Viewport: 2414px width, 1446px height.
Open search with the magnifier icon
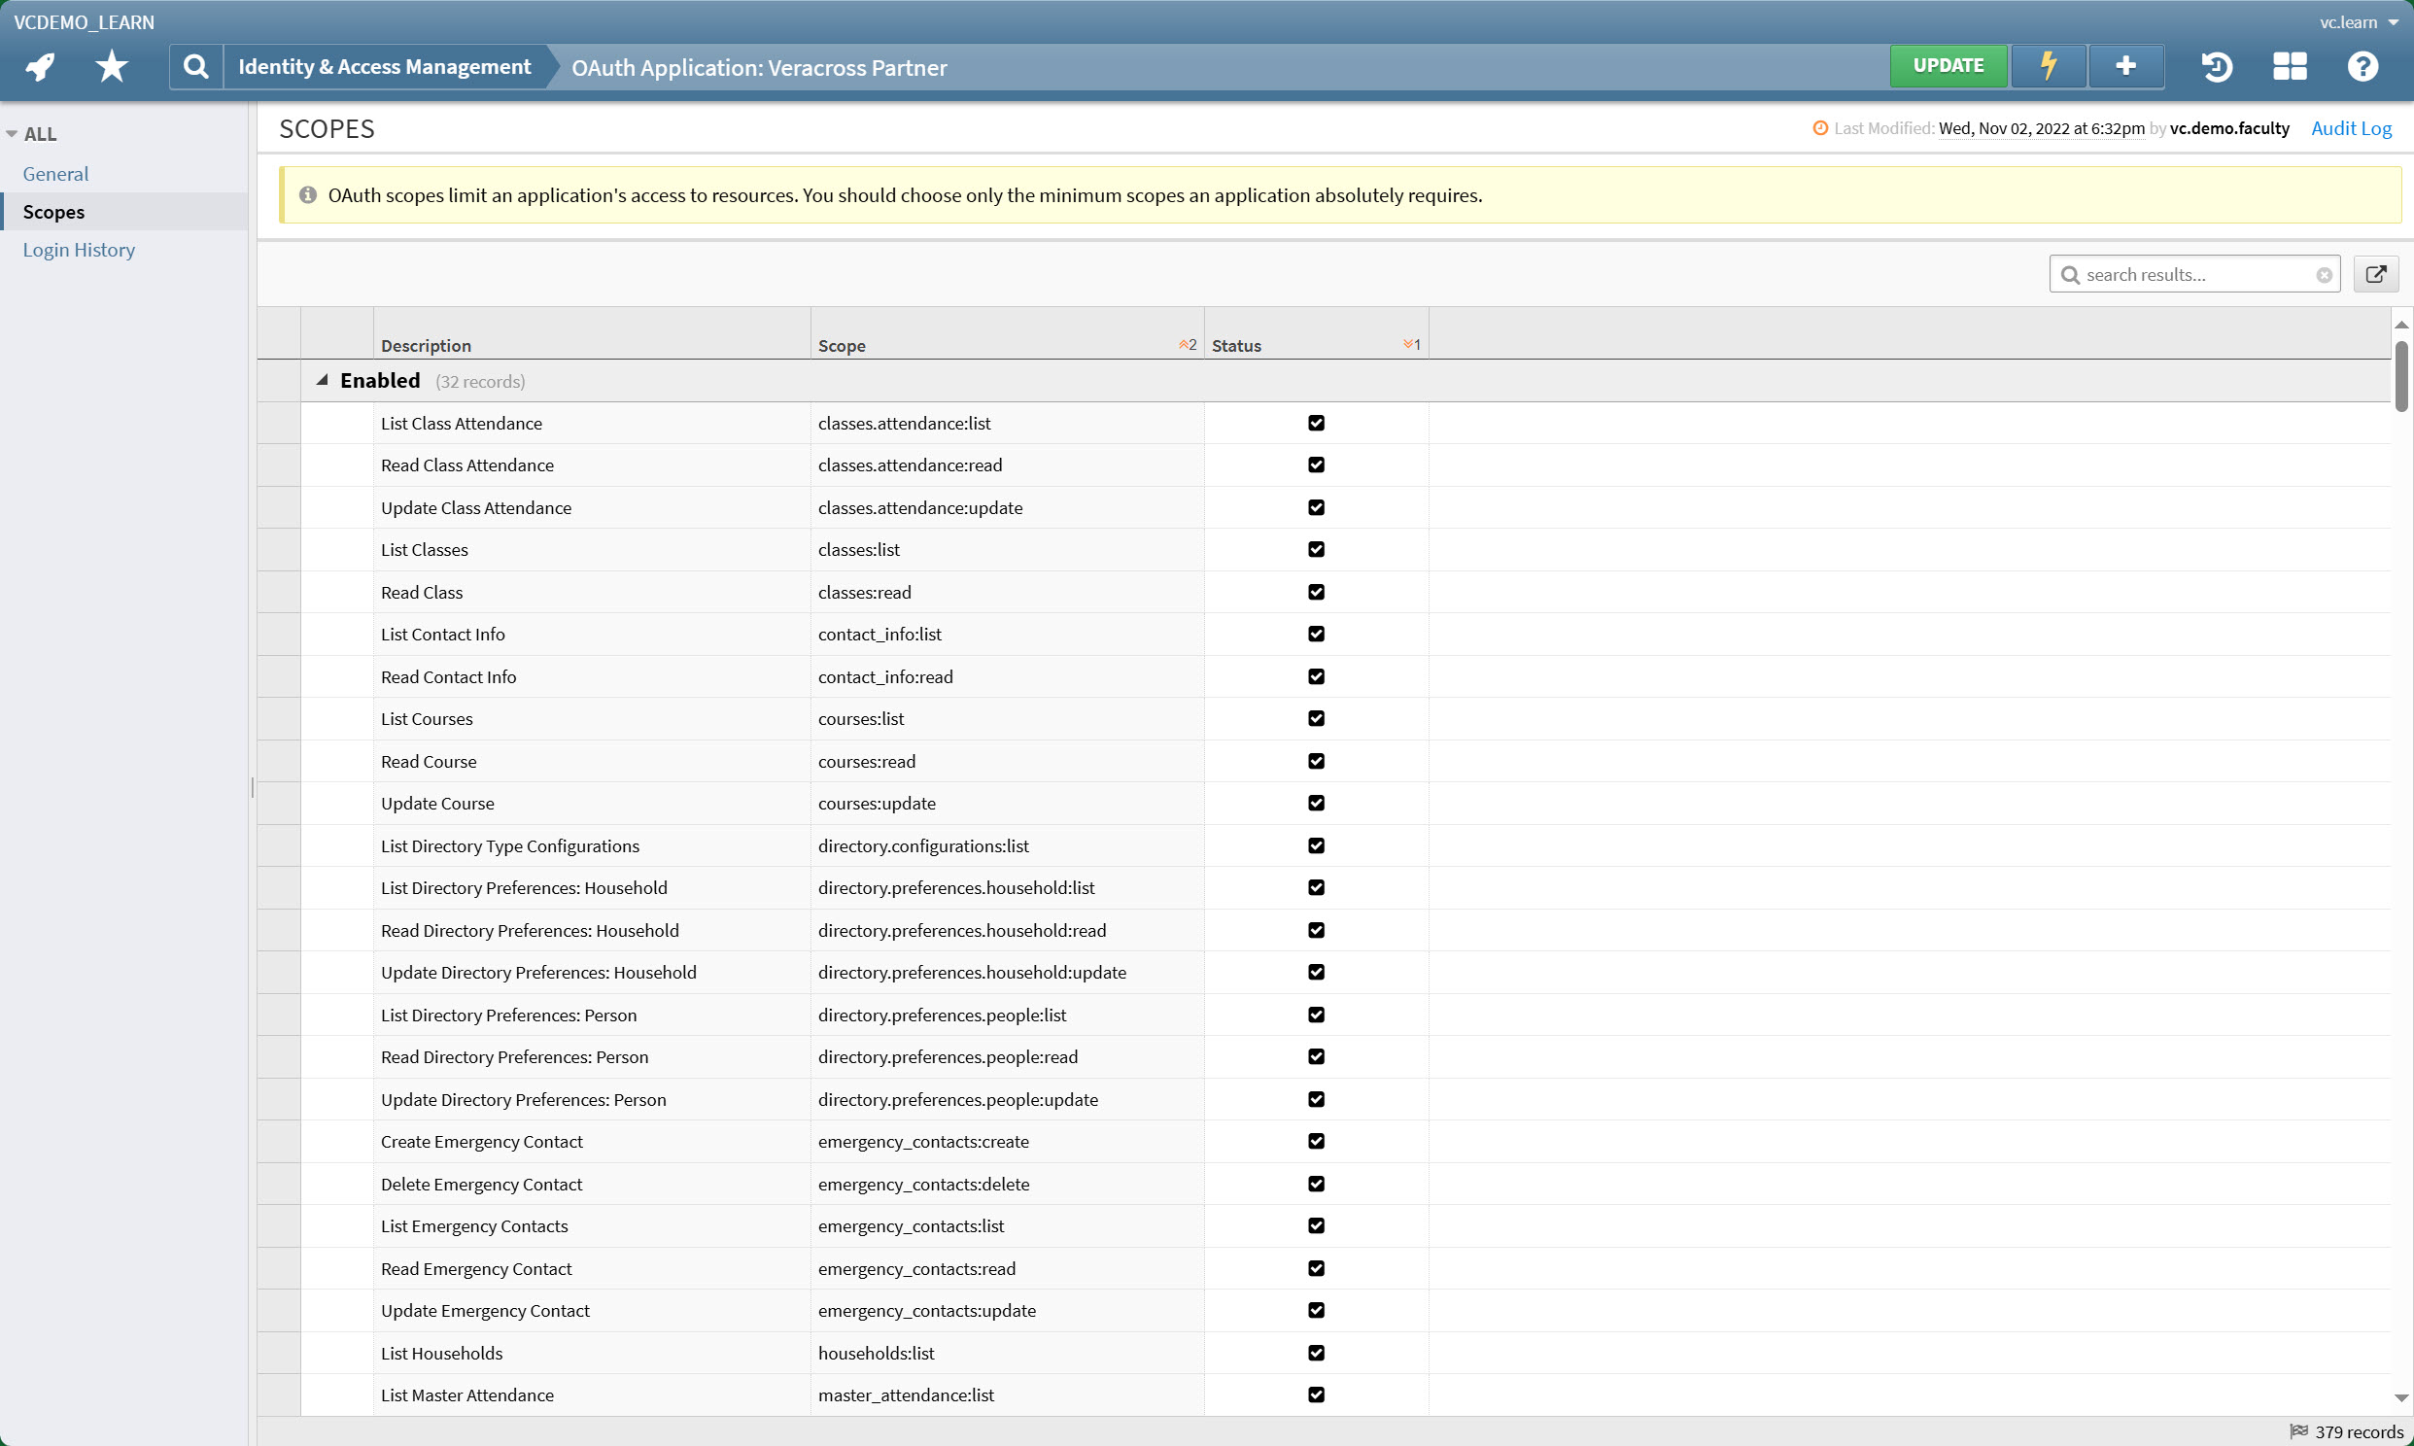coord(194,65)
